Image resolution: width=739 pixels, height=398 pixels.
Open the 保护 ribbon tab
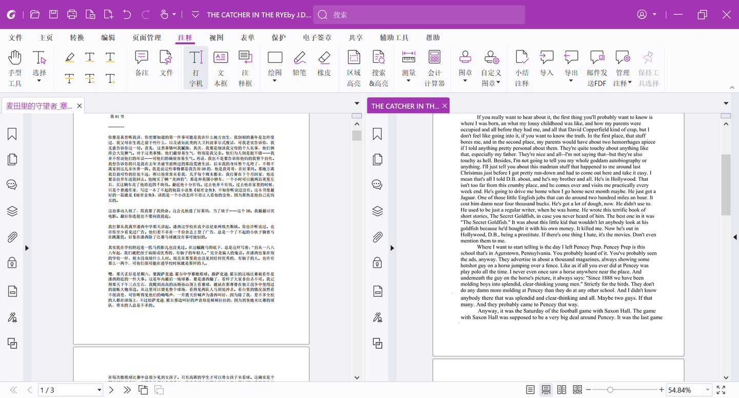pyautogui.click(x=279, y=37)
